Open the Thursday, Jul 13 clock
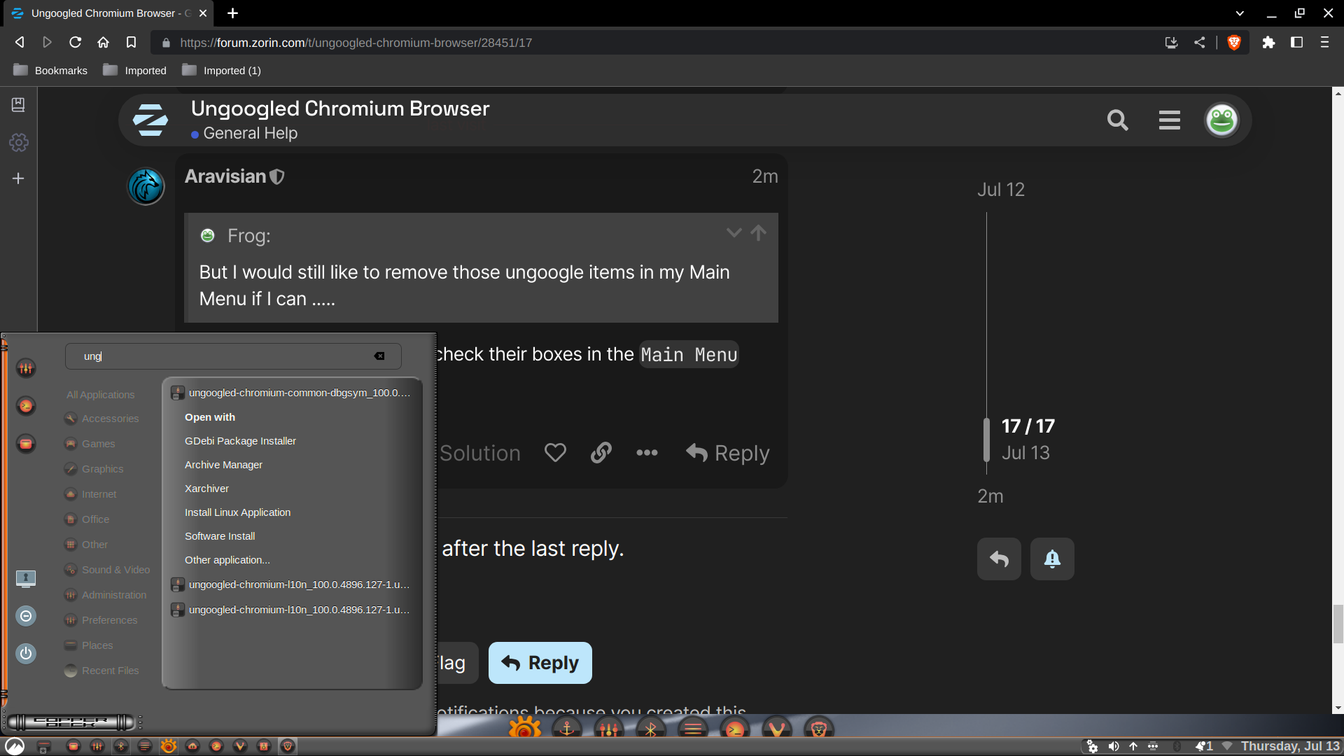This screenshot has width=1344, height=756. (1290, 746)
